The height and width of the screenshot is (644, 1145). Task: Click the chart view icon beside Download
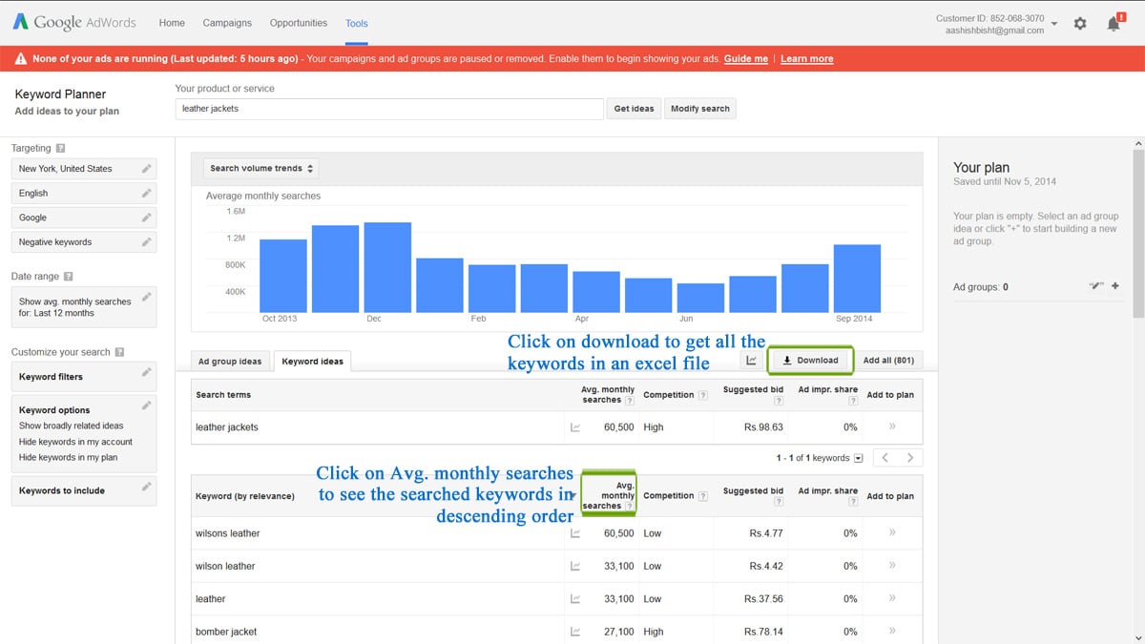[x=750, y=360]
